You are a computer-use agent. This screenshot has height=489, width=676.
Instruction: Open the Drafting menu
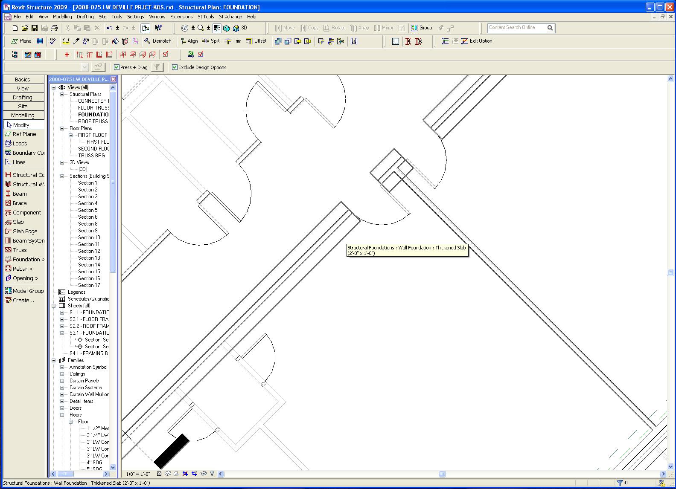pos(85,17)
